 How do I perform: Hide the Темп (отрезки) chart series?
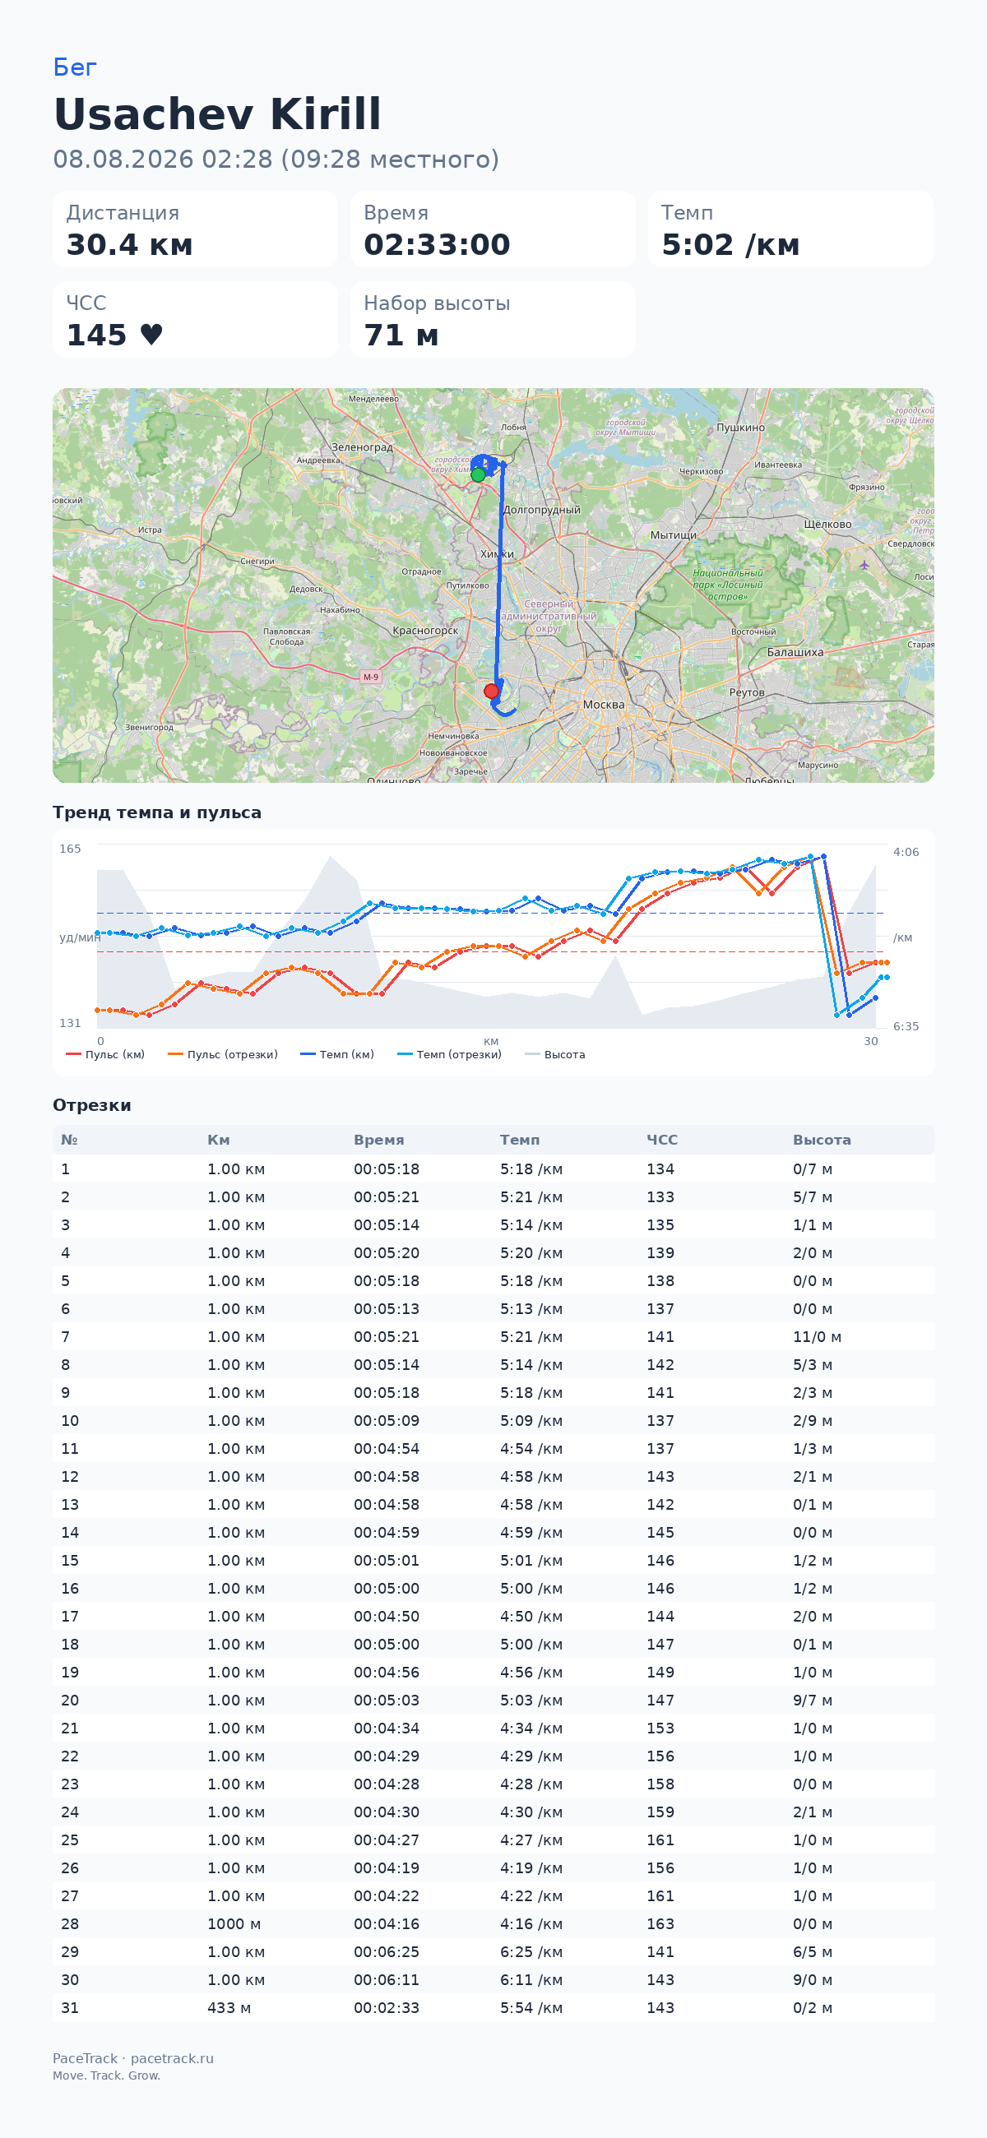[x=450, y=1054]
